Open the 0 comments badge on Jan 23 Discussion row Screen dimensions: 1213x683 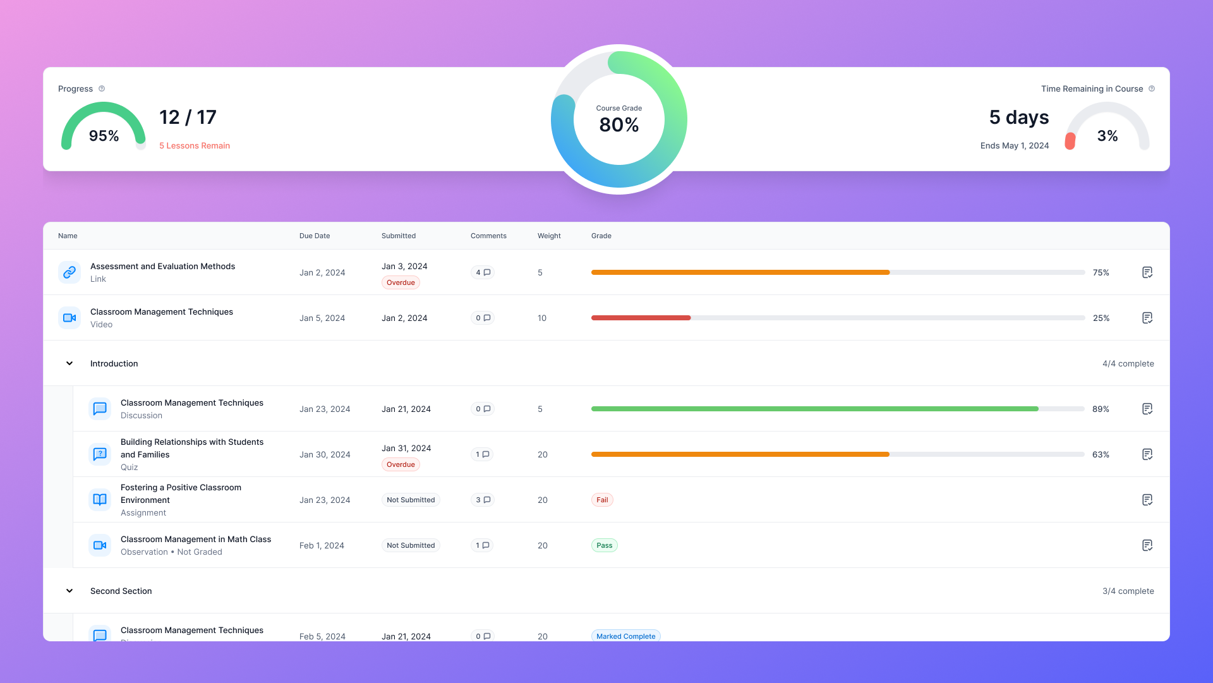[x=483, y=409]
